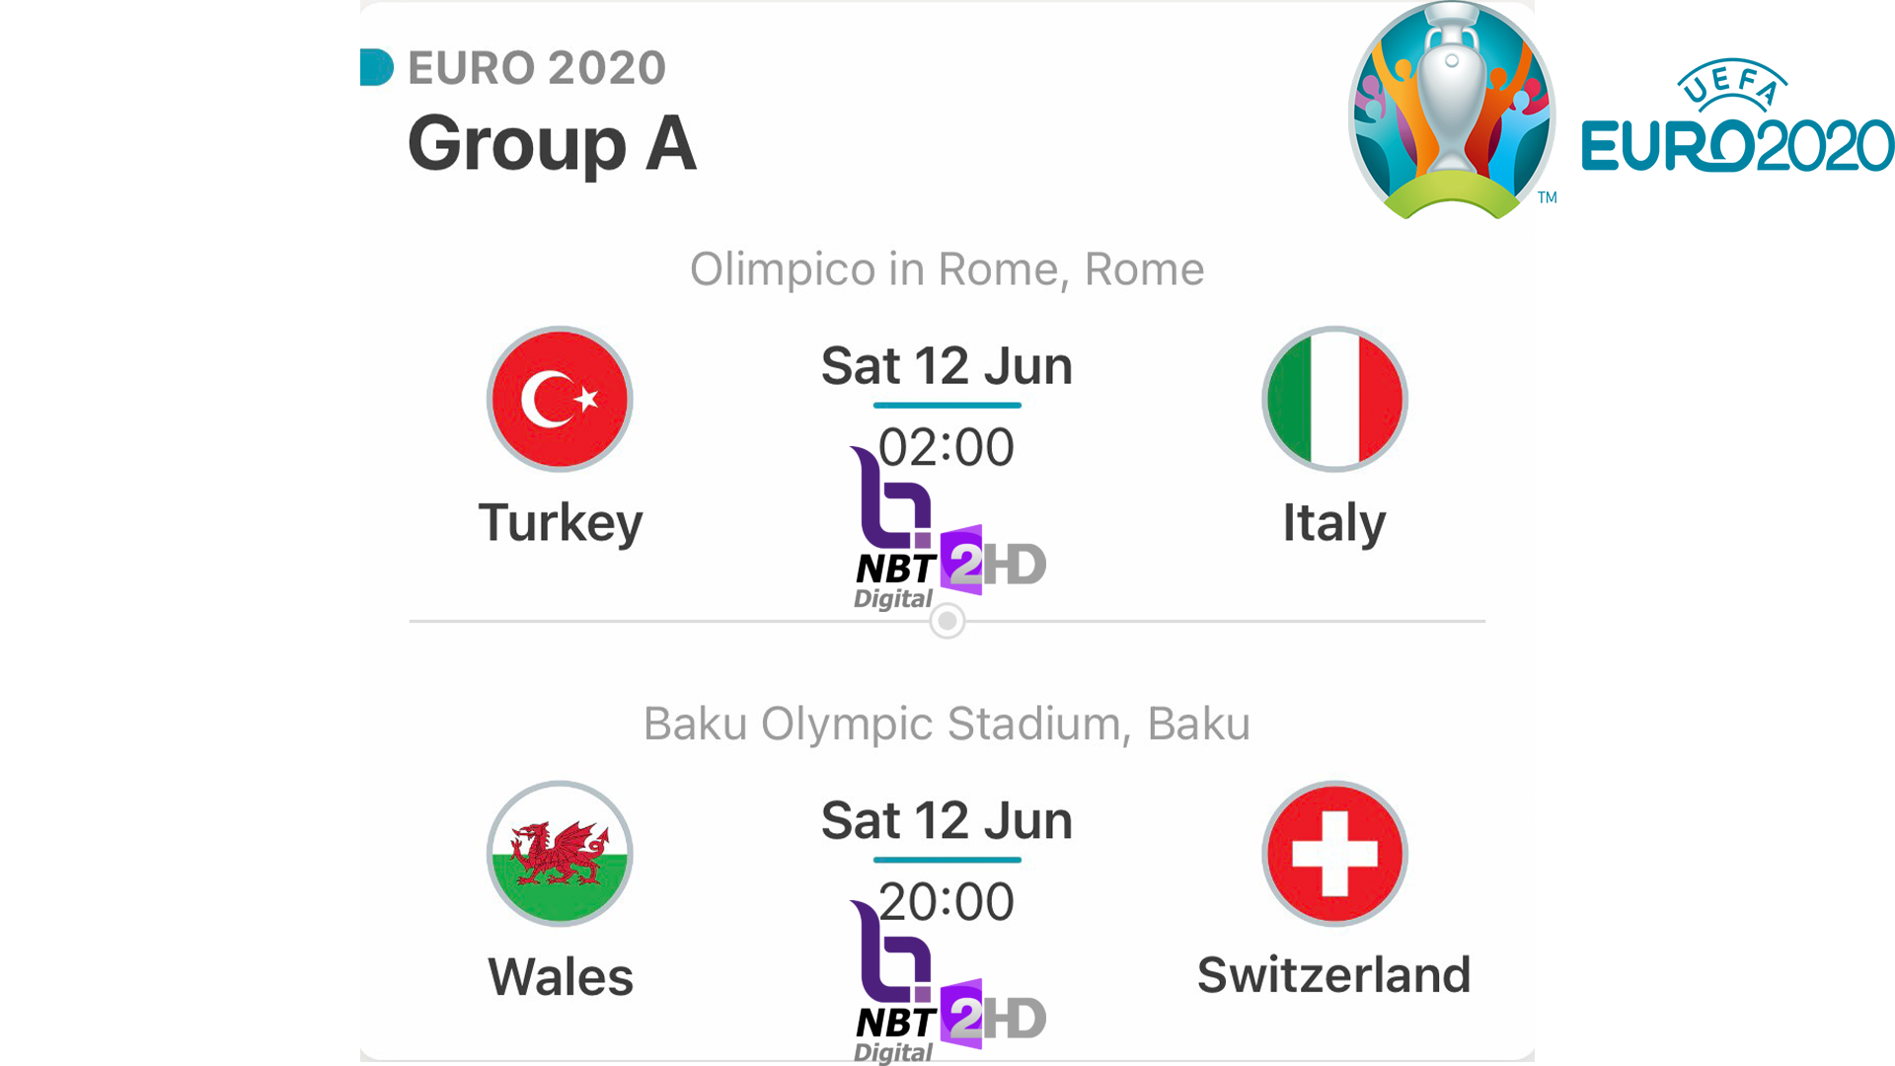Select the Switzerland team label
Screen dimensions: 1895x1066
(1334, 975)
